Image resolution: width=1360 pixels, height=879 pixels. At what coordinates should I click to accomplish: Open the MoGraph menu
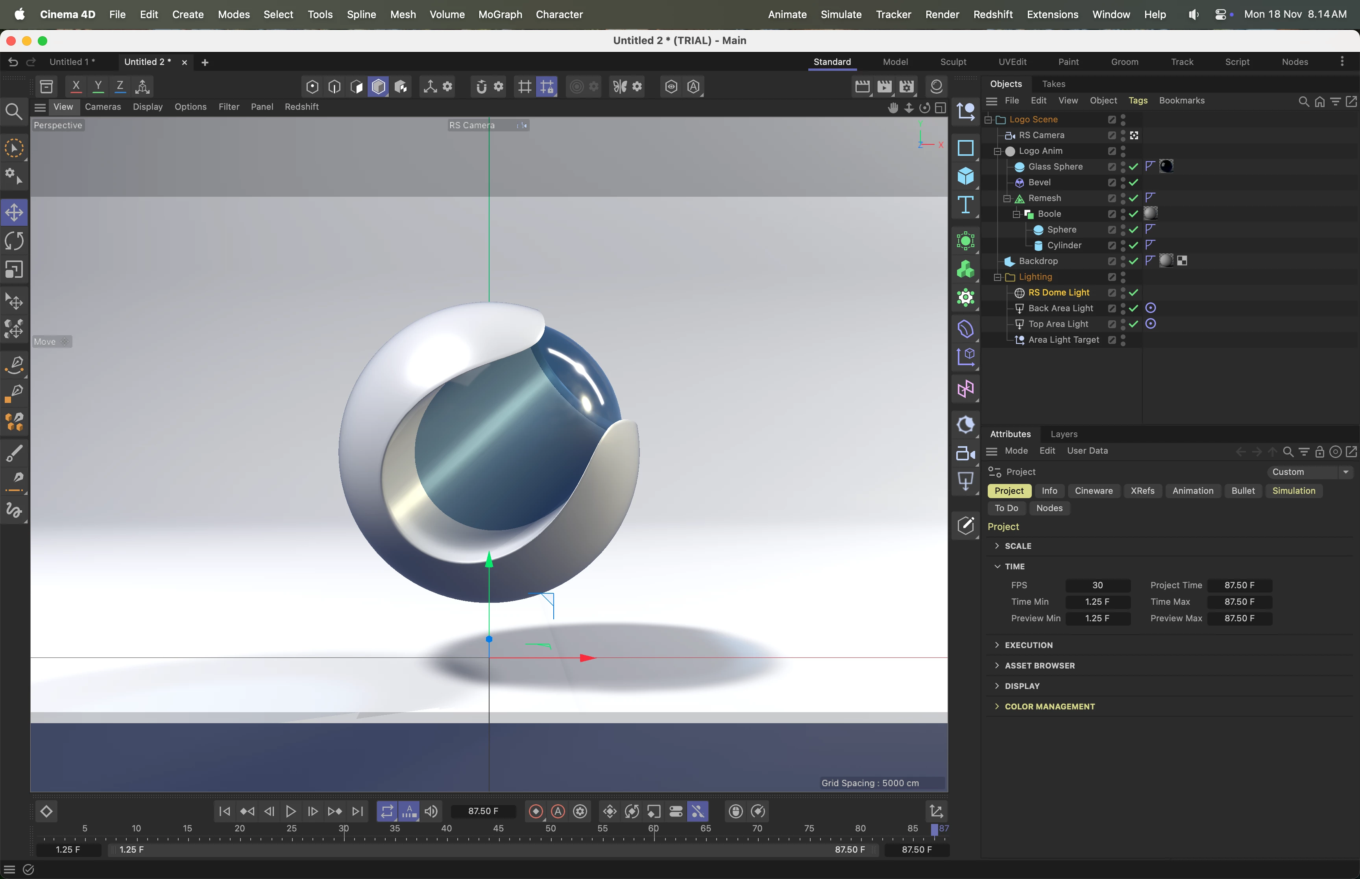click(x=500, y=14)
